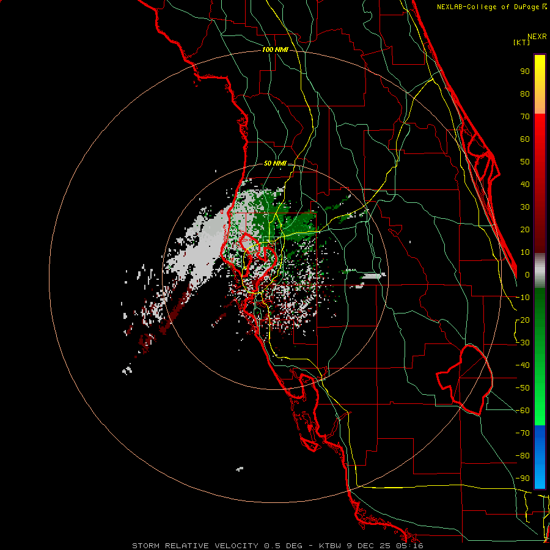Click the Storm Relative Velocity caption text
This screenshot has height=550, width=550.
point(277,546)
